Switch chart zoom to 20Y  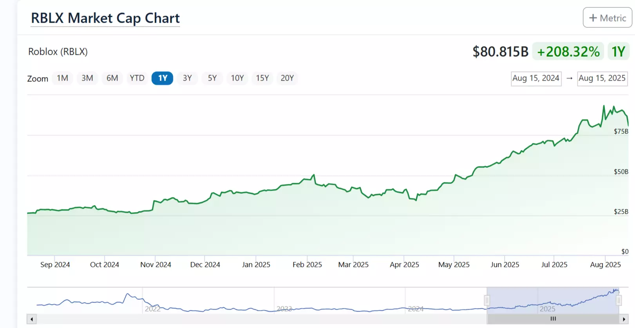287,78
